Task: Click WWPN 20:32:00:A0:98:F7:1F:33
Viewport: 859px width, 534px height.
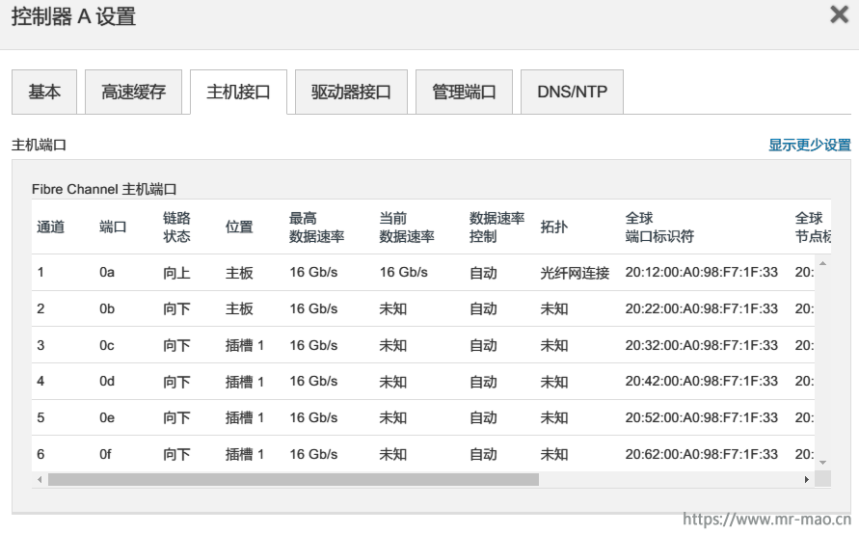Action: point(701,345)
